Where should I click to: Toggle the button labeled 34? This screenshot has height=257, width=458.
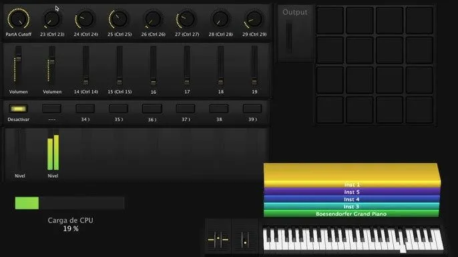click(x=85, y=109)
